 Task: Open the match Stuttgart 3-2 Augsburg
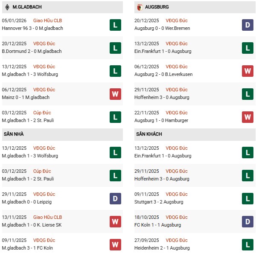point(159,202)
